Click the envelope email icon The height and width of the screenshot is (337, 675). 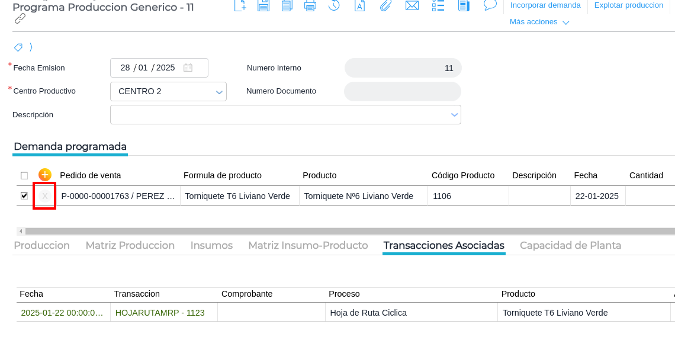[x=412, y=5]
